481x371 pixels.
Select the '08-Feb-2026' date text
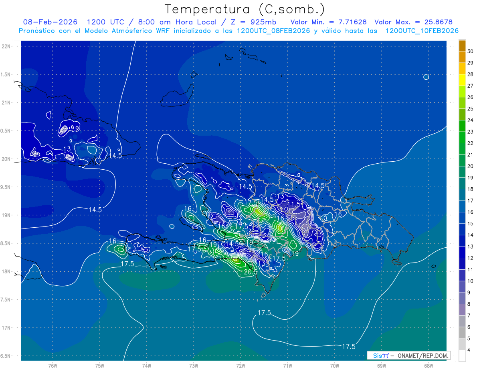[x=51, y=22]
